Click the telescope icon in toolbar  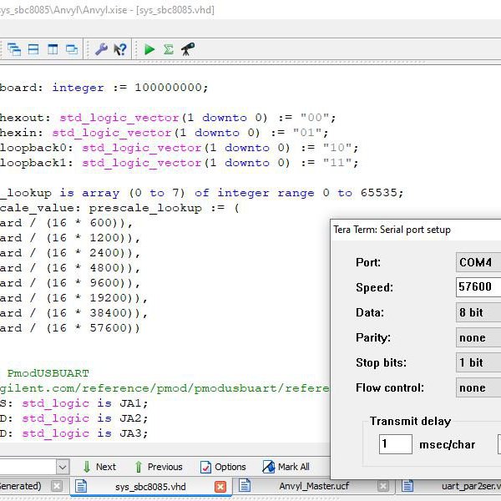click(188, 49)
